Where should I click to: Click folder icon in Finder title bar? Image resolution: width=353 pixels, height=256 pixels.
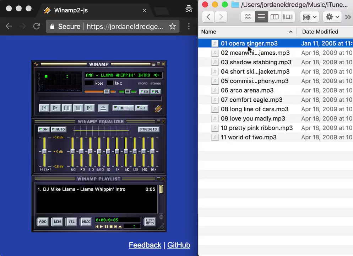click(235, 5)
